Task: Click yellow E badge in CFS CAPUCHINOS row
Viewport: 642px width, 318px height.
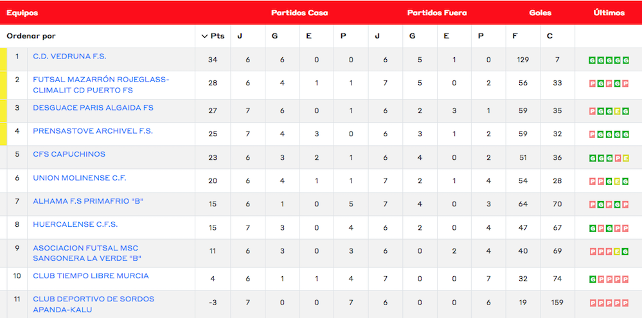Action: click(625, 158)
